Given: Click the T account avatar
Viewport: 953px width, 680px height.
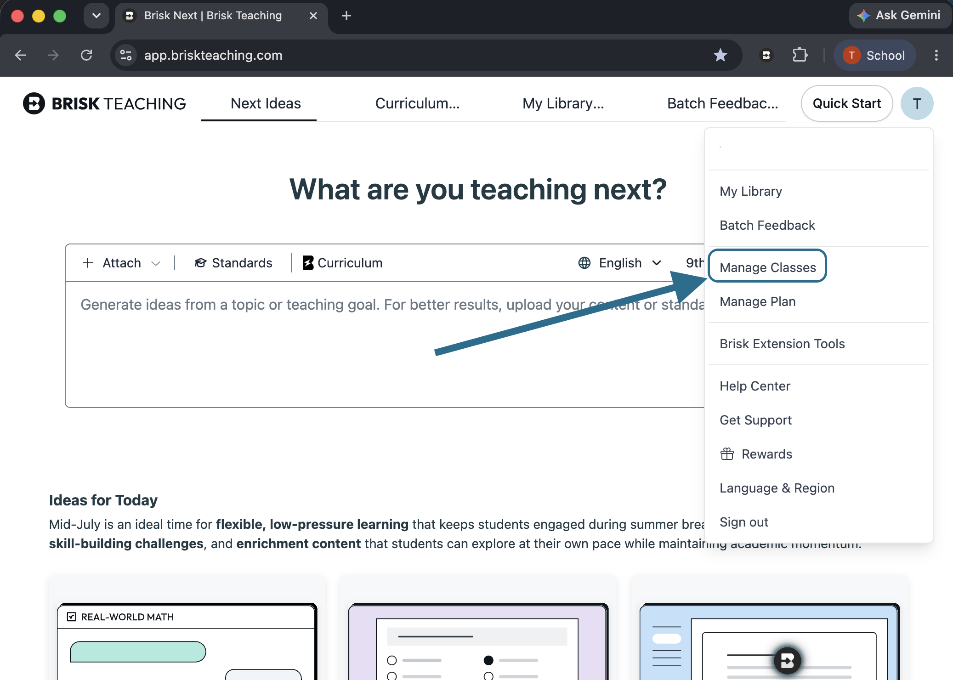Looking at the screenshot, I should click(917, 103).
